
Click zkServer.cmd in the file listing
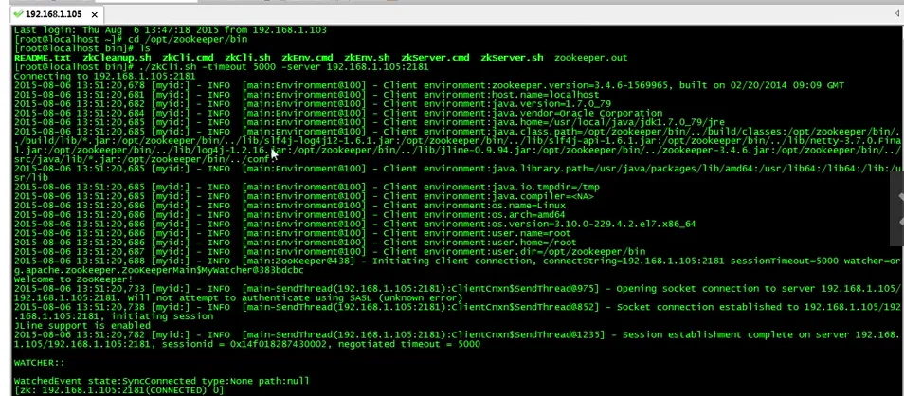435,58
